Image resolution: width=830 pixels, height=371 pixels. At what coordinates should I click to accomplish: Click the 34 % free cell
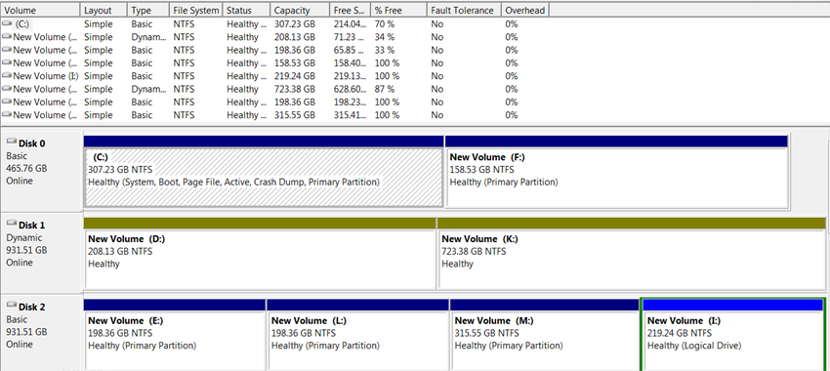(x=385, y=37)
